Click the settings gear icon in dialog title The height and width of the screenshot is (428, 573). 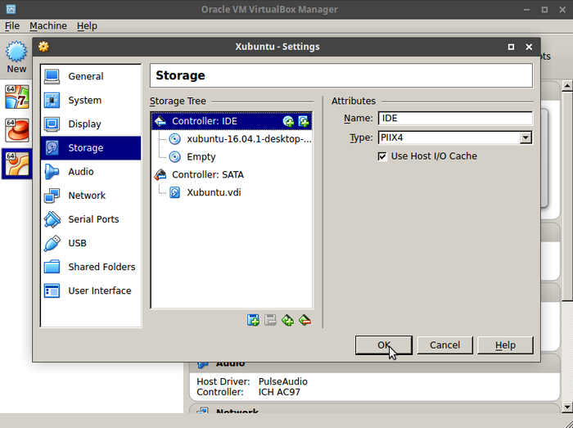[x=43, y=47]
